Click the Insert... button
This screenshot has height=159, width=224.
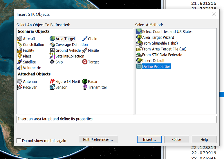(x=149, y=140)
